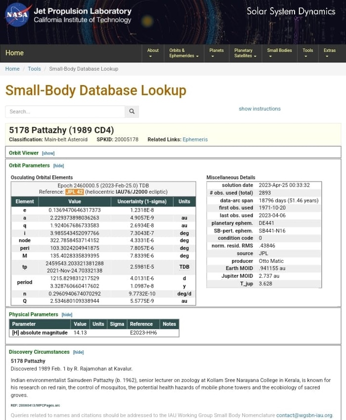346x420 pixels.
Task: Click the orange JPL 42 reference badge
Action: [x=74, y=192]
